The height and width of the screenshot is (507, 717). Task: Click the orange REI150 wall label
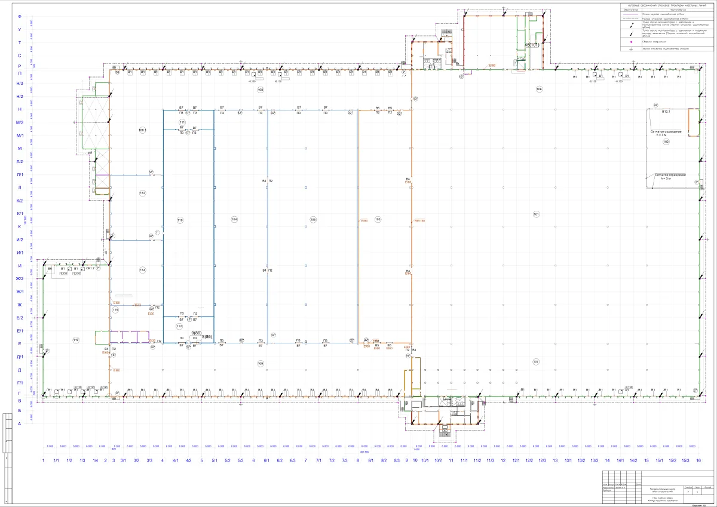[419, 221]
